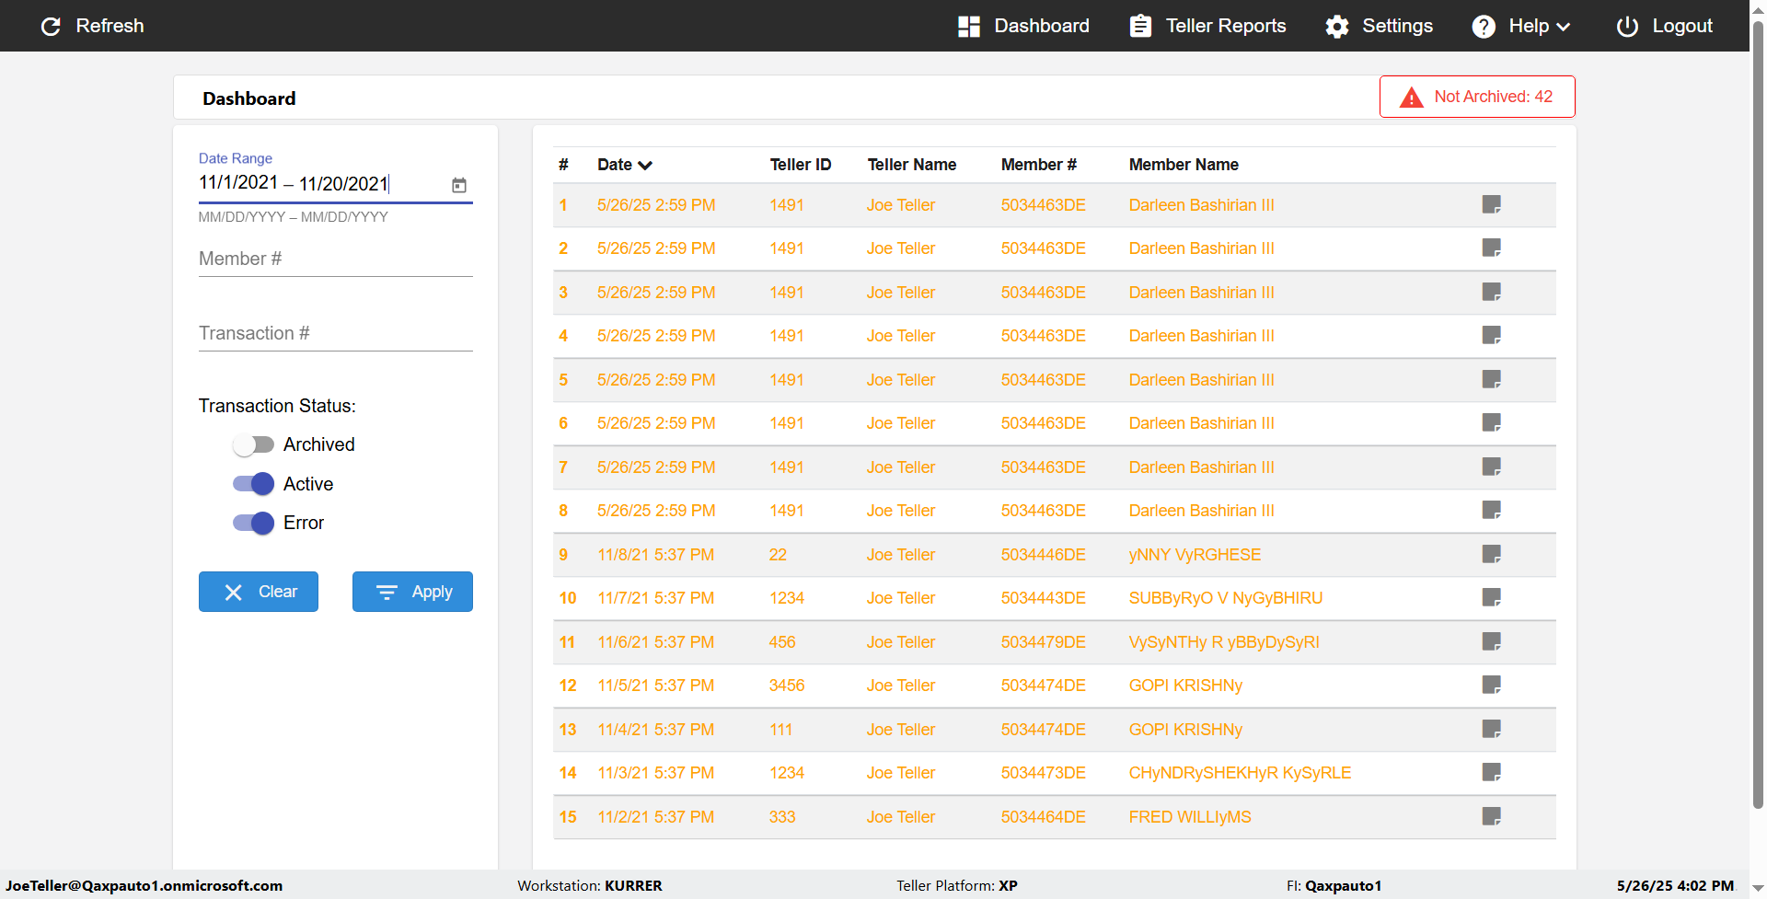Click the Not Archived warning triangle icon
Screen dimensions: 1767x899
tap(1411, 98)
